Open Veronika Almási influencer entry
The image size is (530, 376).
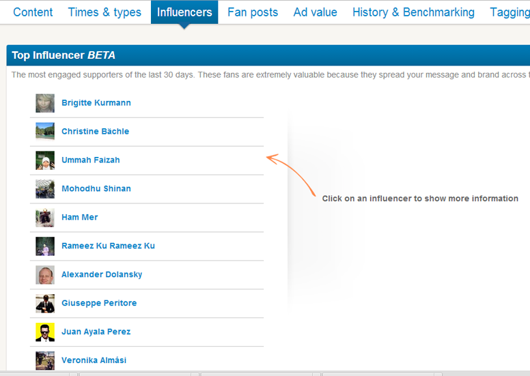(x=94, y=360)
